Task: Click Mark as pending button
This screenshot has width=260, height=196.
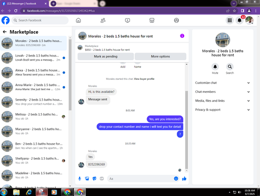Action: click(x=106, y=57)
